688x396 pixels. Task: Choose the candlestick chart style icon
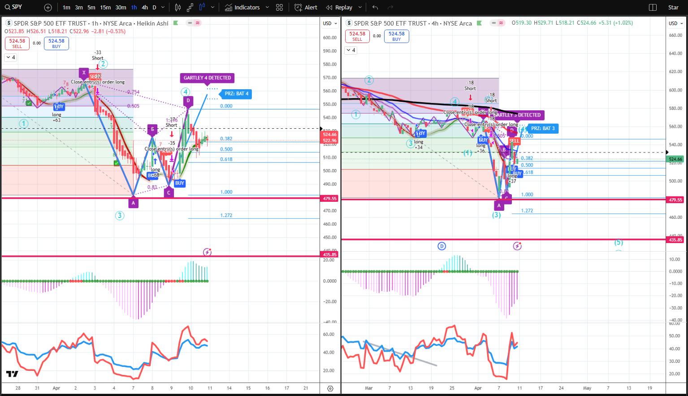click(x=178, y=8)
